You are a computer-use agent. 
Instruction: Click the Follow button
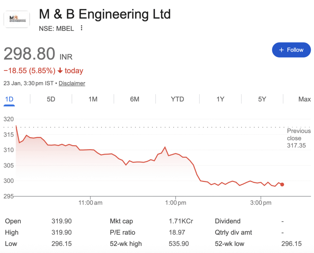pyautogui.click(x=291, y=50)
